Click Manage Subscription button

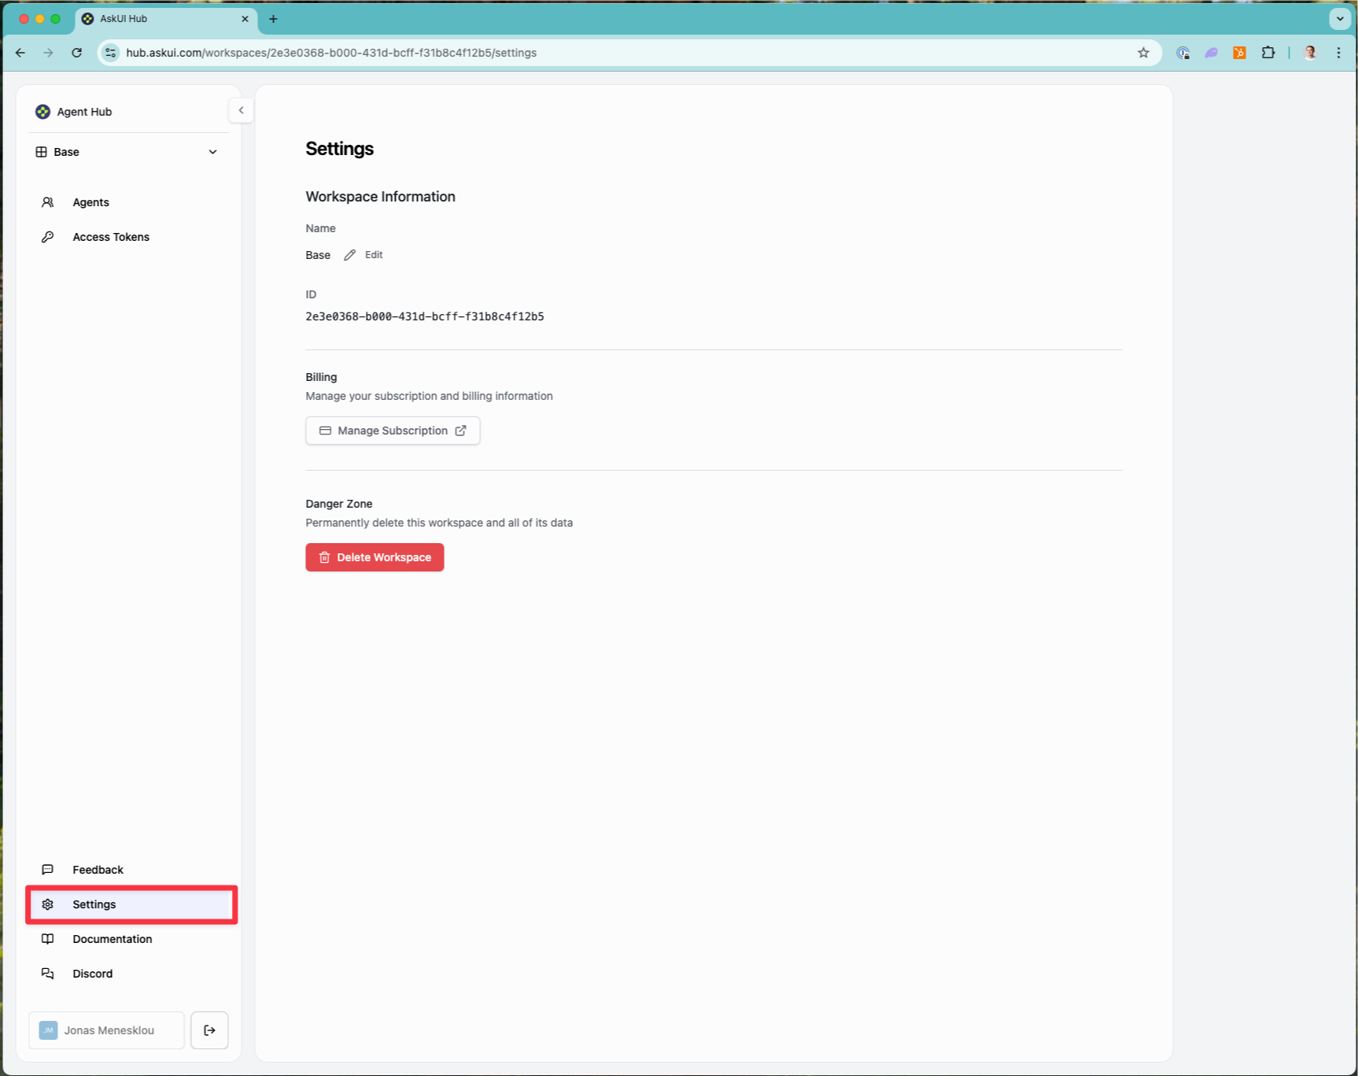(x=393, y=431)
